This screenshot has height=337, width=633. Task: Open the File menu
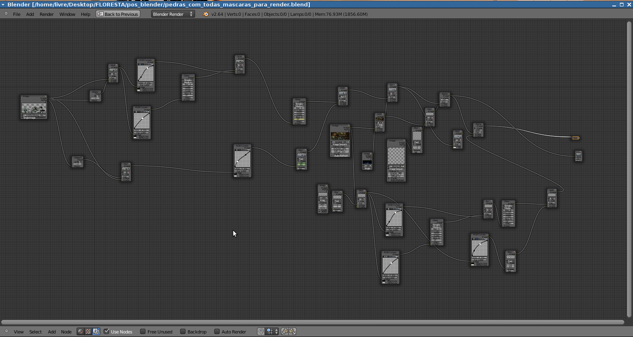17,14
